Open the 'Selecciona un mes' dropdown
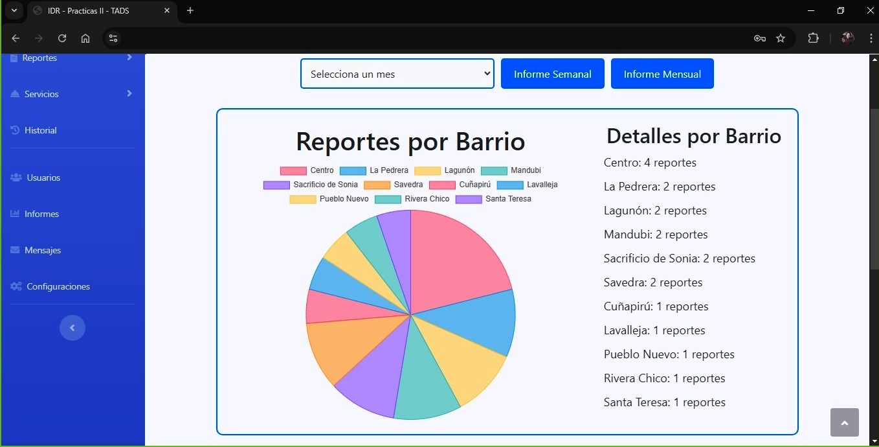Viewport: 879px width, 447px height. point(397,74)
